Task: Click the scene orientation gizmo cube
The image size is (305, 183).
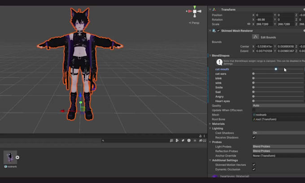Action: point(195,12)
